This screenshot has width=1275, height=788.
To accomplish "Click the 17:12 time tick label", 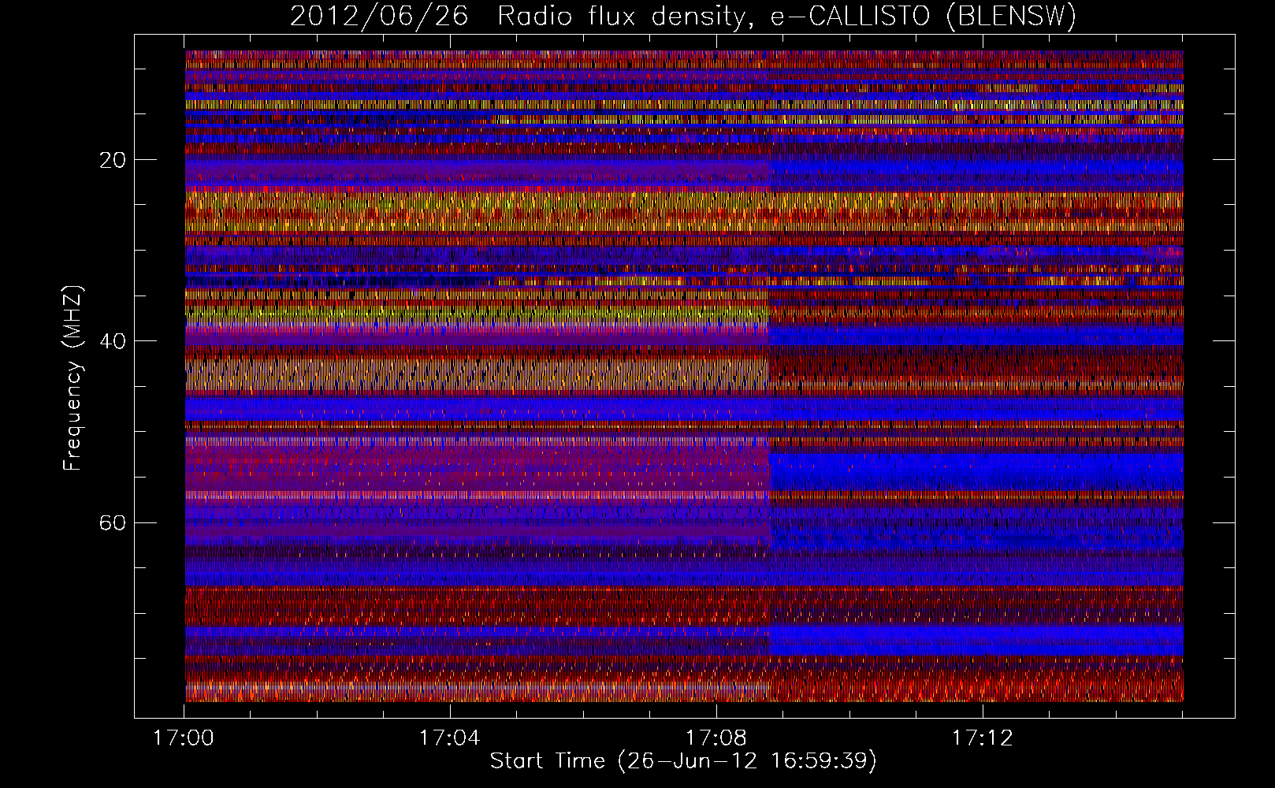I will point(983,738).
